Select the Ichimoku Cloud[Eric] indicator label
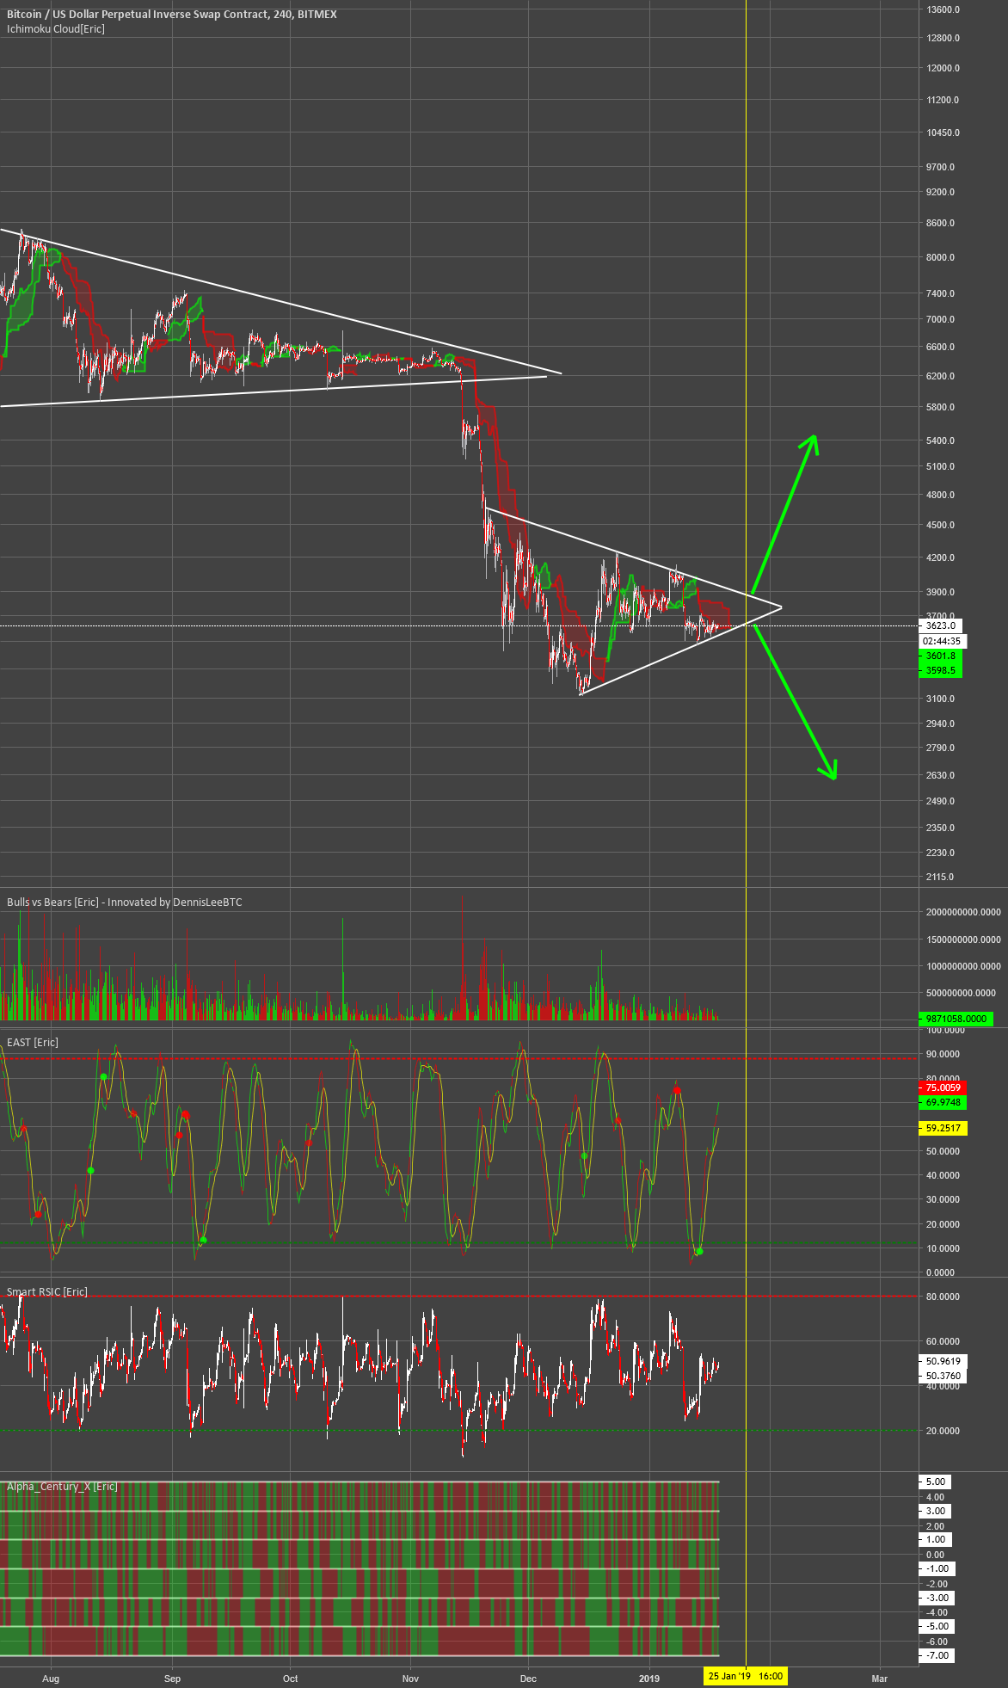The width and height of the screenshot is (1008, 1688). [56, 29]
